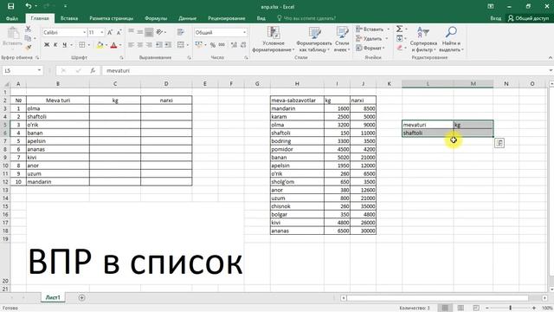
Task: Open the Сортировка и фильтр dropdown
Action: [423, 39]
